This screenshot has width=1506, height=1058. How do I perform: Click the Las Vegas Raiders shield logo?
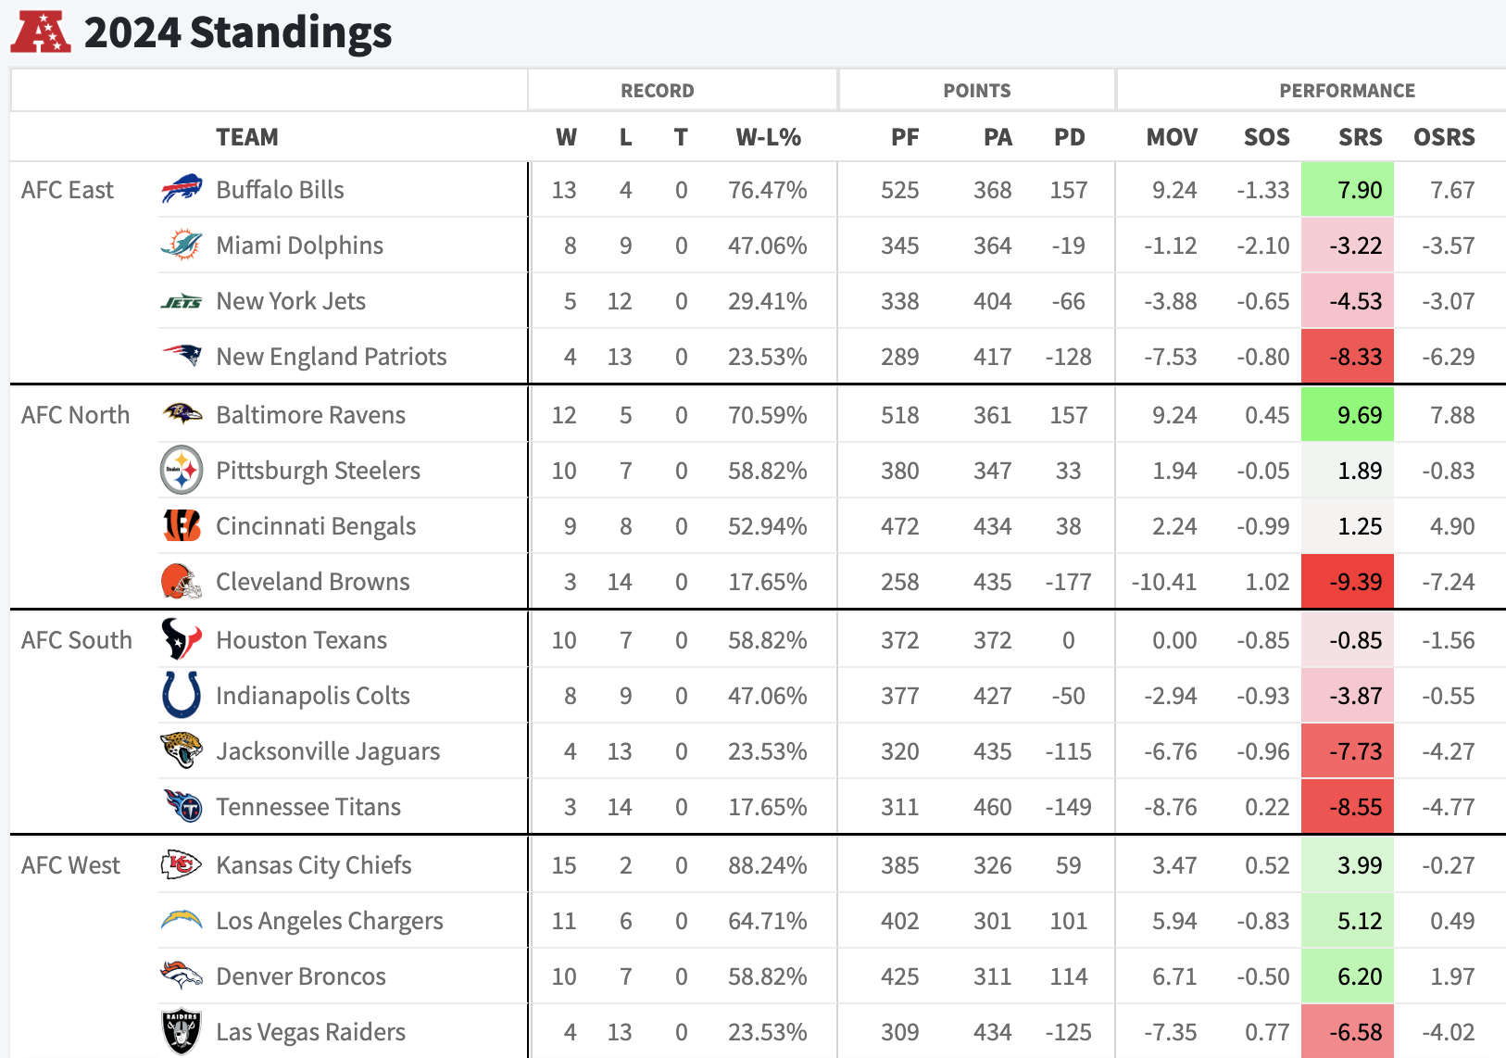coord(182,1031)
